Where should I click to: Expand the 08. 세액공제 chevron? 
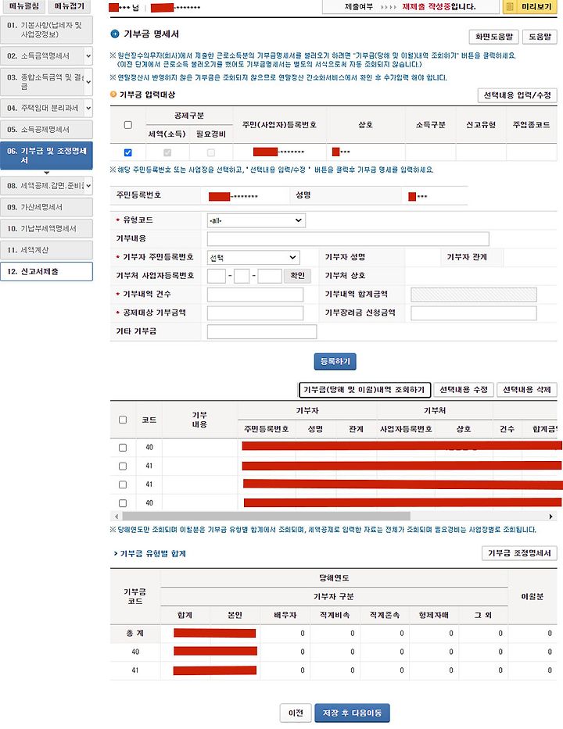pos(88,185)
